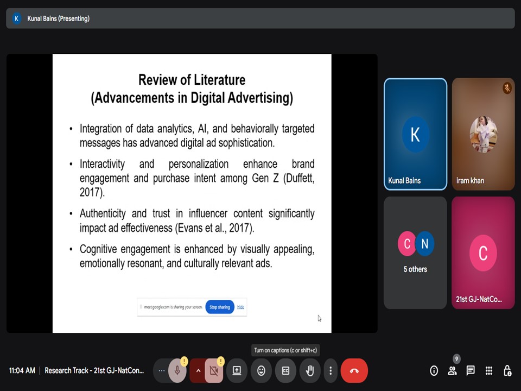Open host controls lock icon
Viewport: 521px width, 391px height.
(x=507, y=370)
